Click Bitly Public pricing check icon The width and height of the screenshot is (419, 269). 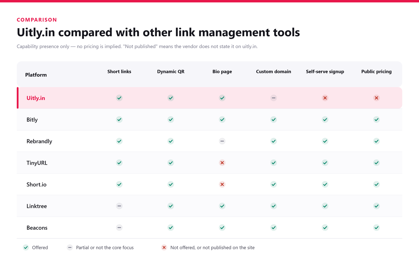click(377, 119)
